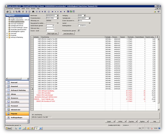Image resolution: width=166 pixels, height=135 pixels.
Task: Select Artikeldagboek Logistics in the tree
Action: point(18,31)
